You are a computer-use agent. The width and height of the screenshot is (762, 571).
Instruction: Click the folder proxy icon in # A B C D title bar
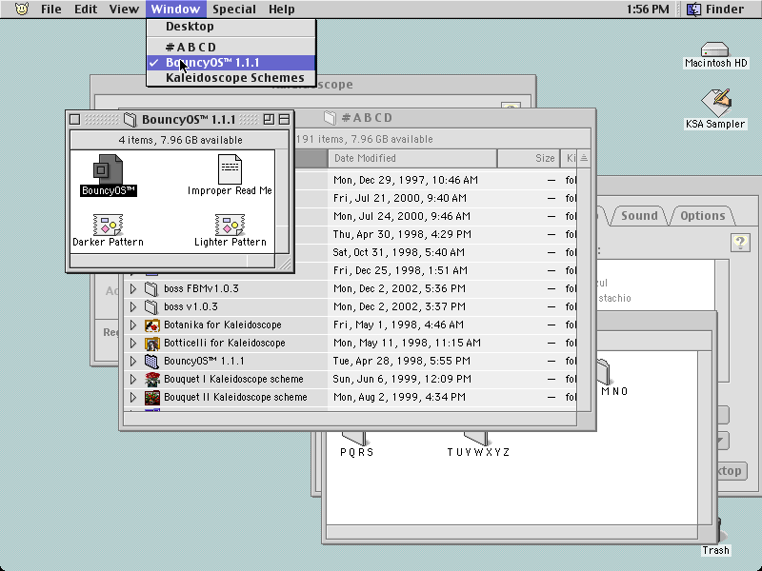330,117
